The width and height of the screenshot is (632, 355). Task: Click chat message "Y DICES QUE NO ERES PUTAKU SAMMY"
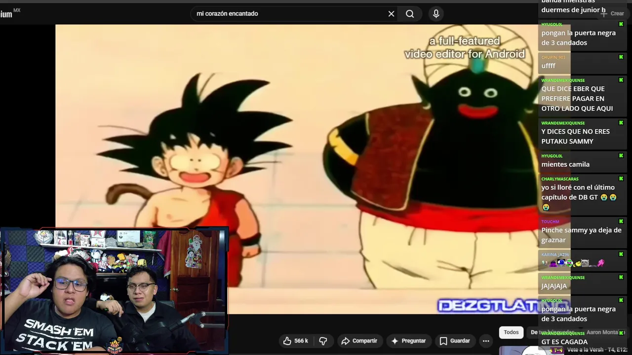[575, 136]
